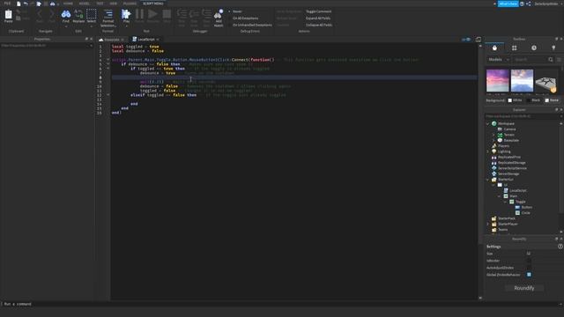The image size is (564, 317).
Task: Fold the function block at line 4
Action: pyautogui.click(x=108, y=60)
